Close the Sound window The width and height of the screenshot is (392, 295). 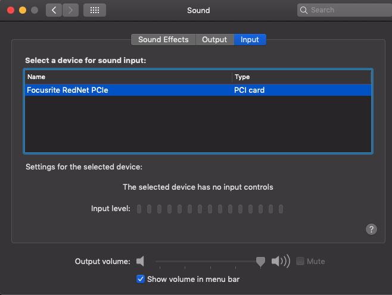[x=11, y=10]
